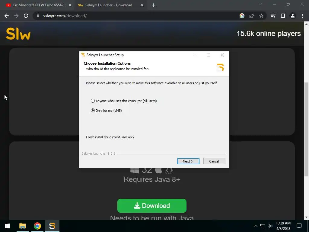View site information lock icon
This screenshot has width=309, height=232.
[x=38, y=16]
